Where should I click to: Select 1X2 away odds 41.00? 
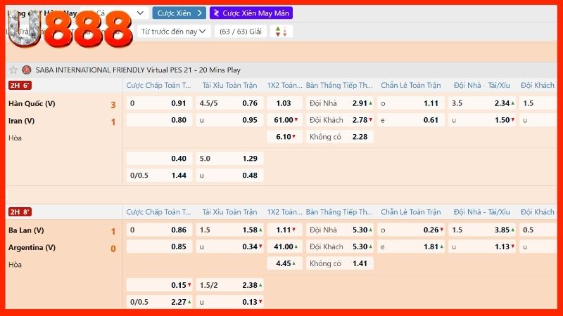pyautogui.click(x=285, y=246)
